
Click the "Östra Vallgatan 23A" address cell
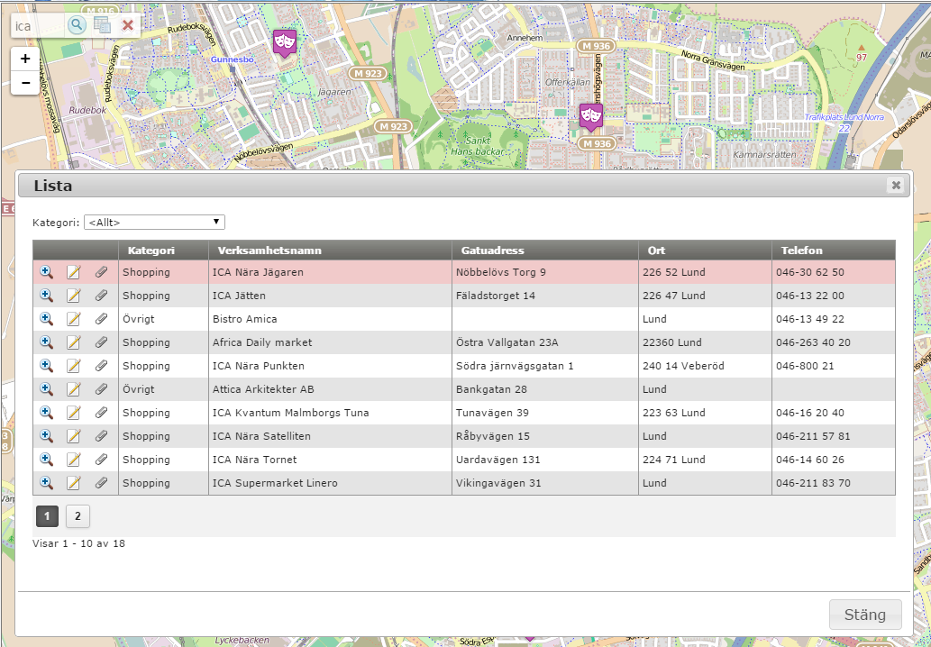tap(545, 342)
